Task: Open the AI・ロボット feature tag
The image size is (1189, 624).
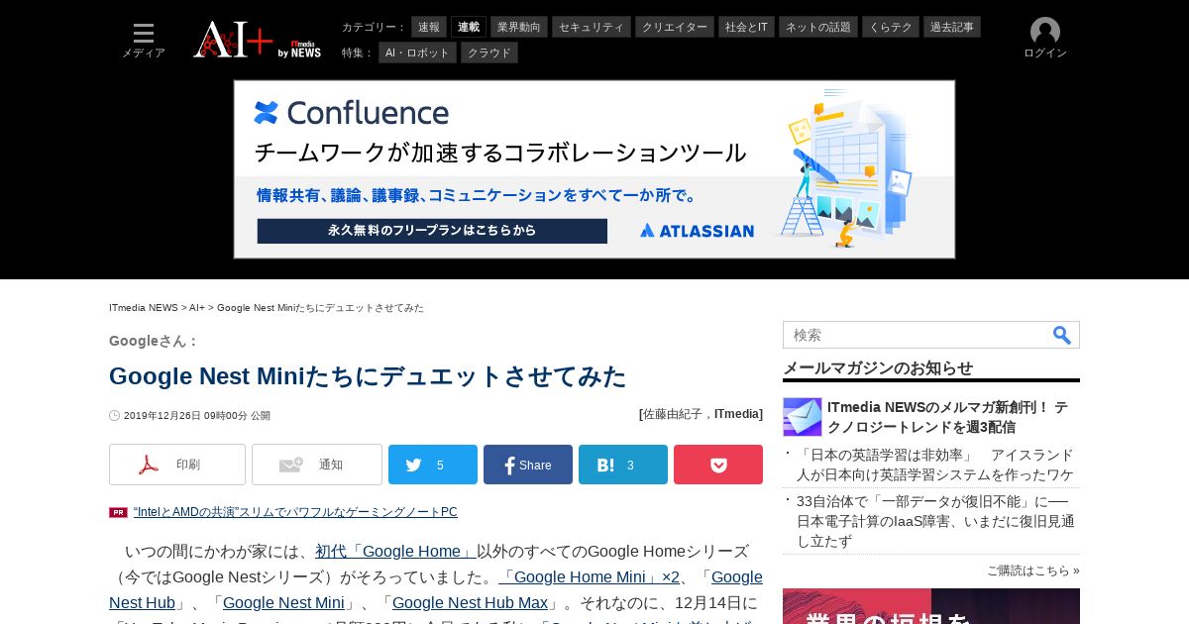Action: [x=417, y=52]
